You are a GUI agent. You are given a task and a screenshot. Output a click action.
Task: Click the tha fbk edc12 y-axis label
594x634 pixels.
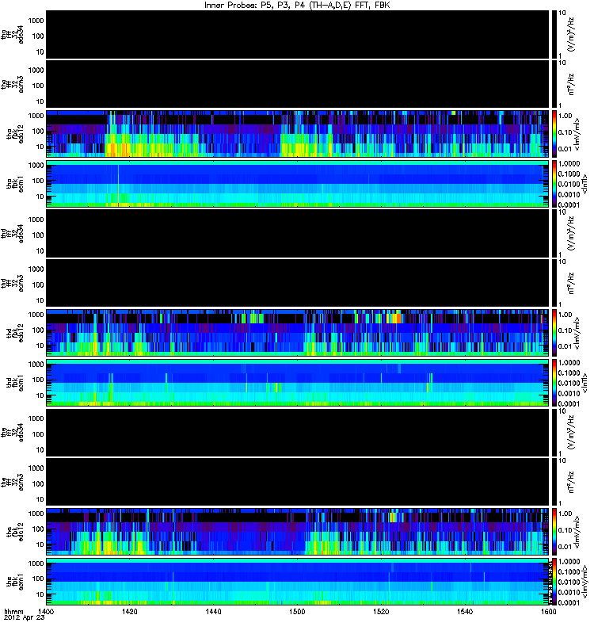(15, 134)
